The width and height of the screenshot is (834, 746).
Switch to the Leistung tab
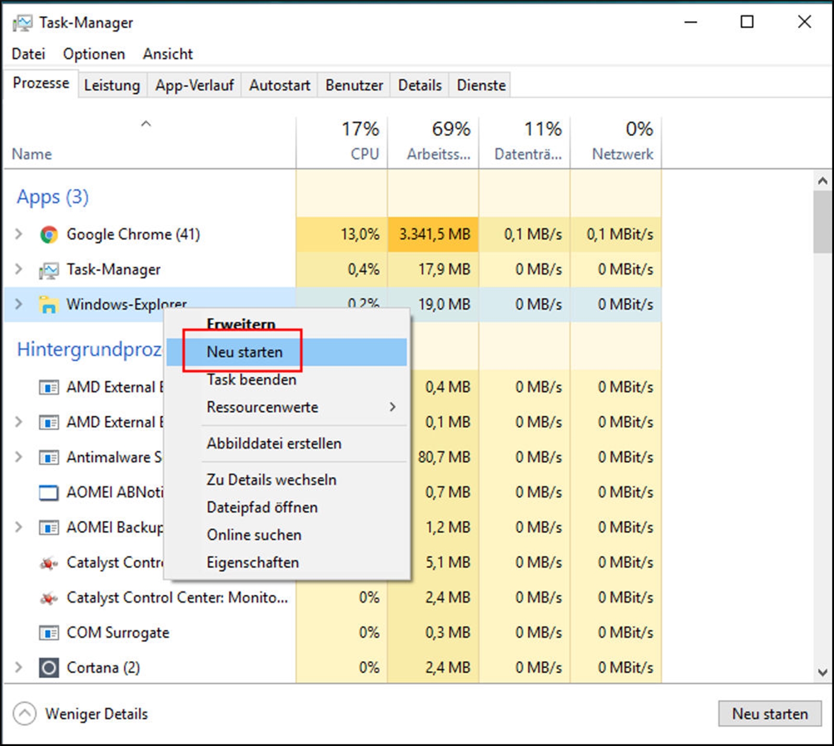[x=112, y=85]
